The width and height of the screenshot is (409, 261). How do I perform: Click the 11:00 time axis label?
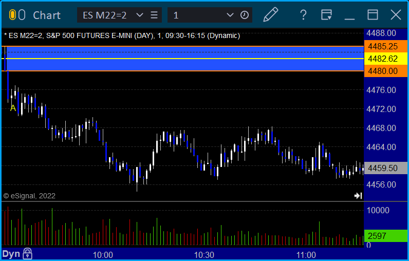tap(306, 255)
